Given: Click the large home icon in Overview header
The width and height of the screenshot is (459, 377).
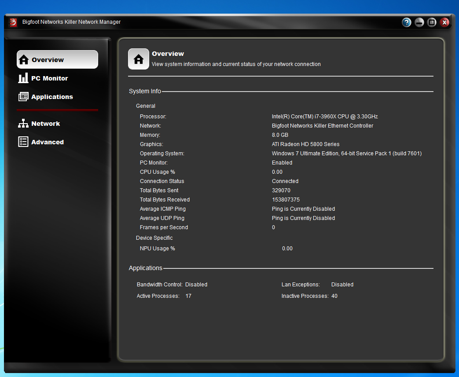Looking at the screenshot, I should [139, 59].
